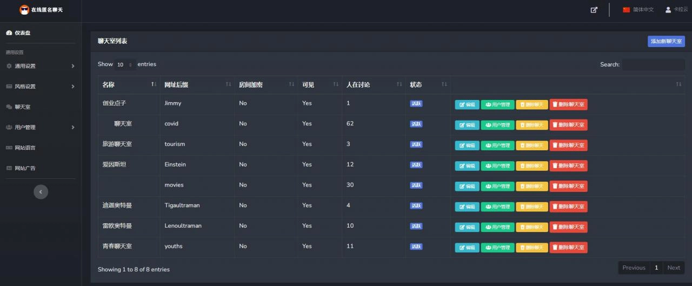Collapse the sidebar with the round arrow button

[41, 192]
